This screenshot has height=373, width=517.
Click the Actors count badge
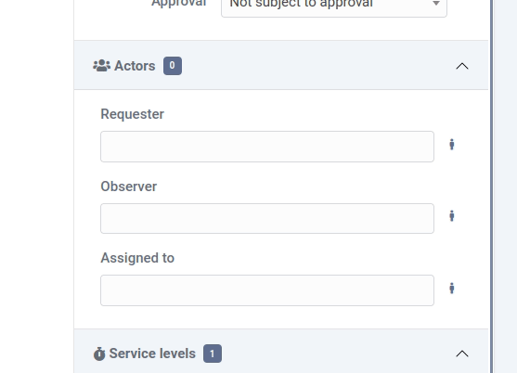pyautogui.click(x=173, y=66)
